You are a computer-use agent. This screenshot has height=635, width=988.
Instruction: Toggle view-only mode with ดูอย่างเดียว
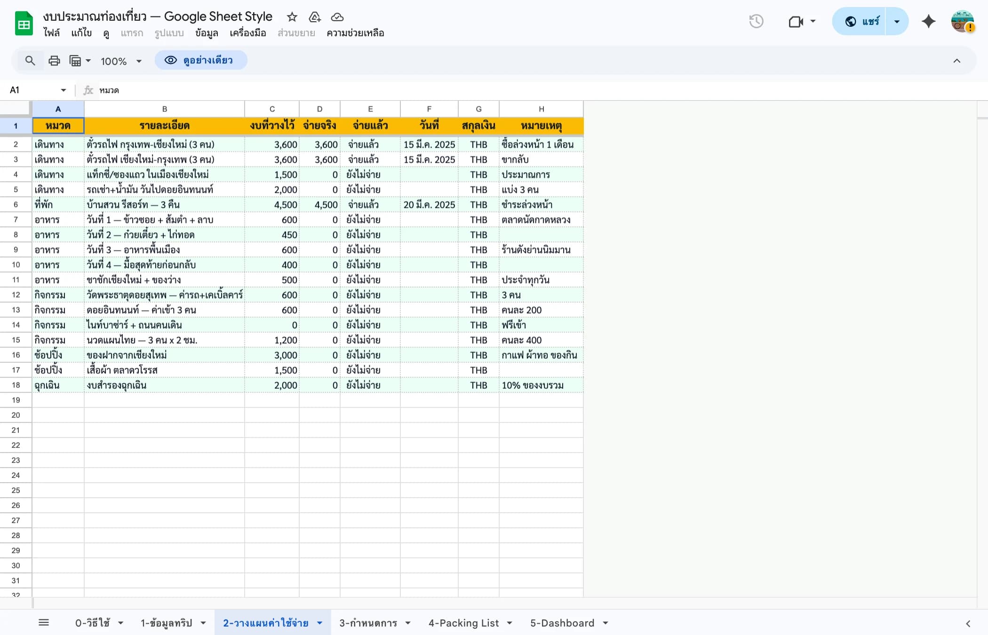point(200,60)
